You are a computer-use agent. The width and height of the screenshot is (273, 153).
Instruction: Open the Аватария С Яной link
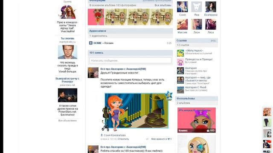pyautogui.click(x=195, y=87)
